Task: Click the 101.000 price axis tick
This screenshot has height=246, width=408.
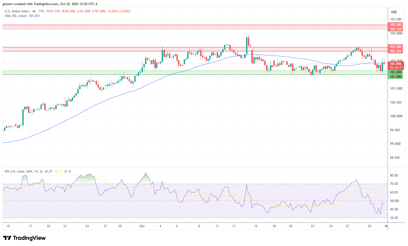Action: click(396, 89)
